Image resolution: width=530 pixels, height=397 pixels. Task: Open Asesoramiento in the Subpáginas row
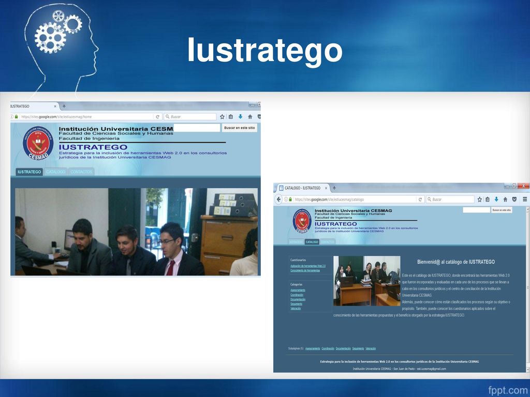click(x=313, y=349)
